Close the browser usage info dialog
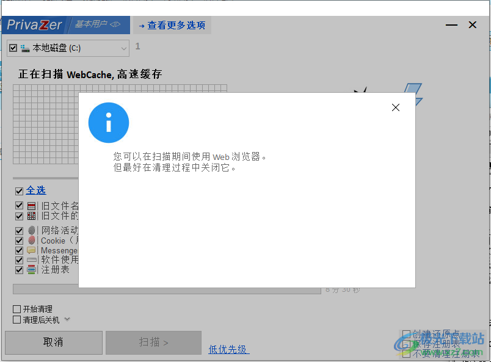 [395, 107]
